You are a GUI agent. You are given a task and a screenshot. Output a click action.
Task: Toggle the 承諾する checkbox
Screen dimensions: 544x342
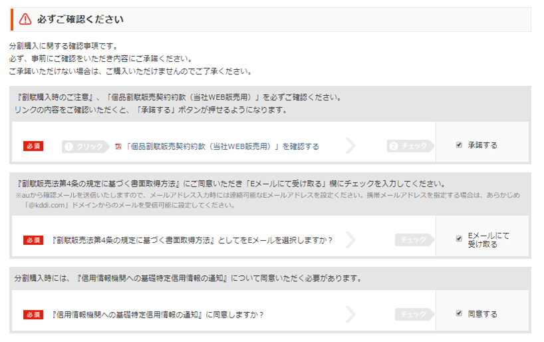pos(459,145)
